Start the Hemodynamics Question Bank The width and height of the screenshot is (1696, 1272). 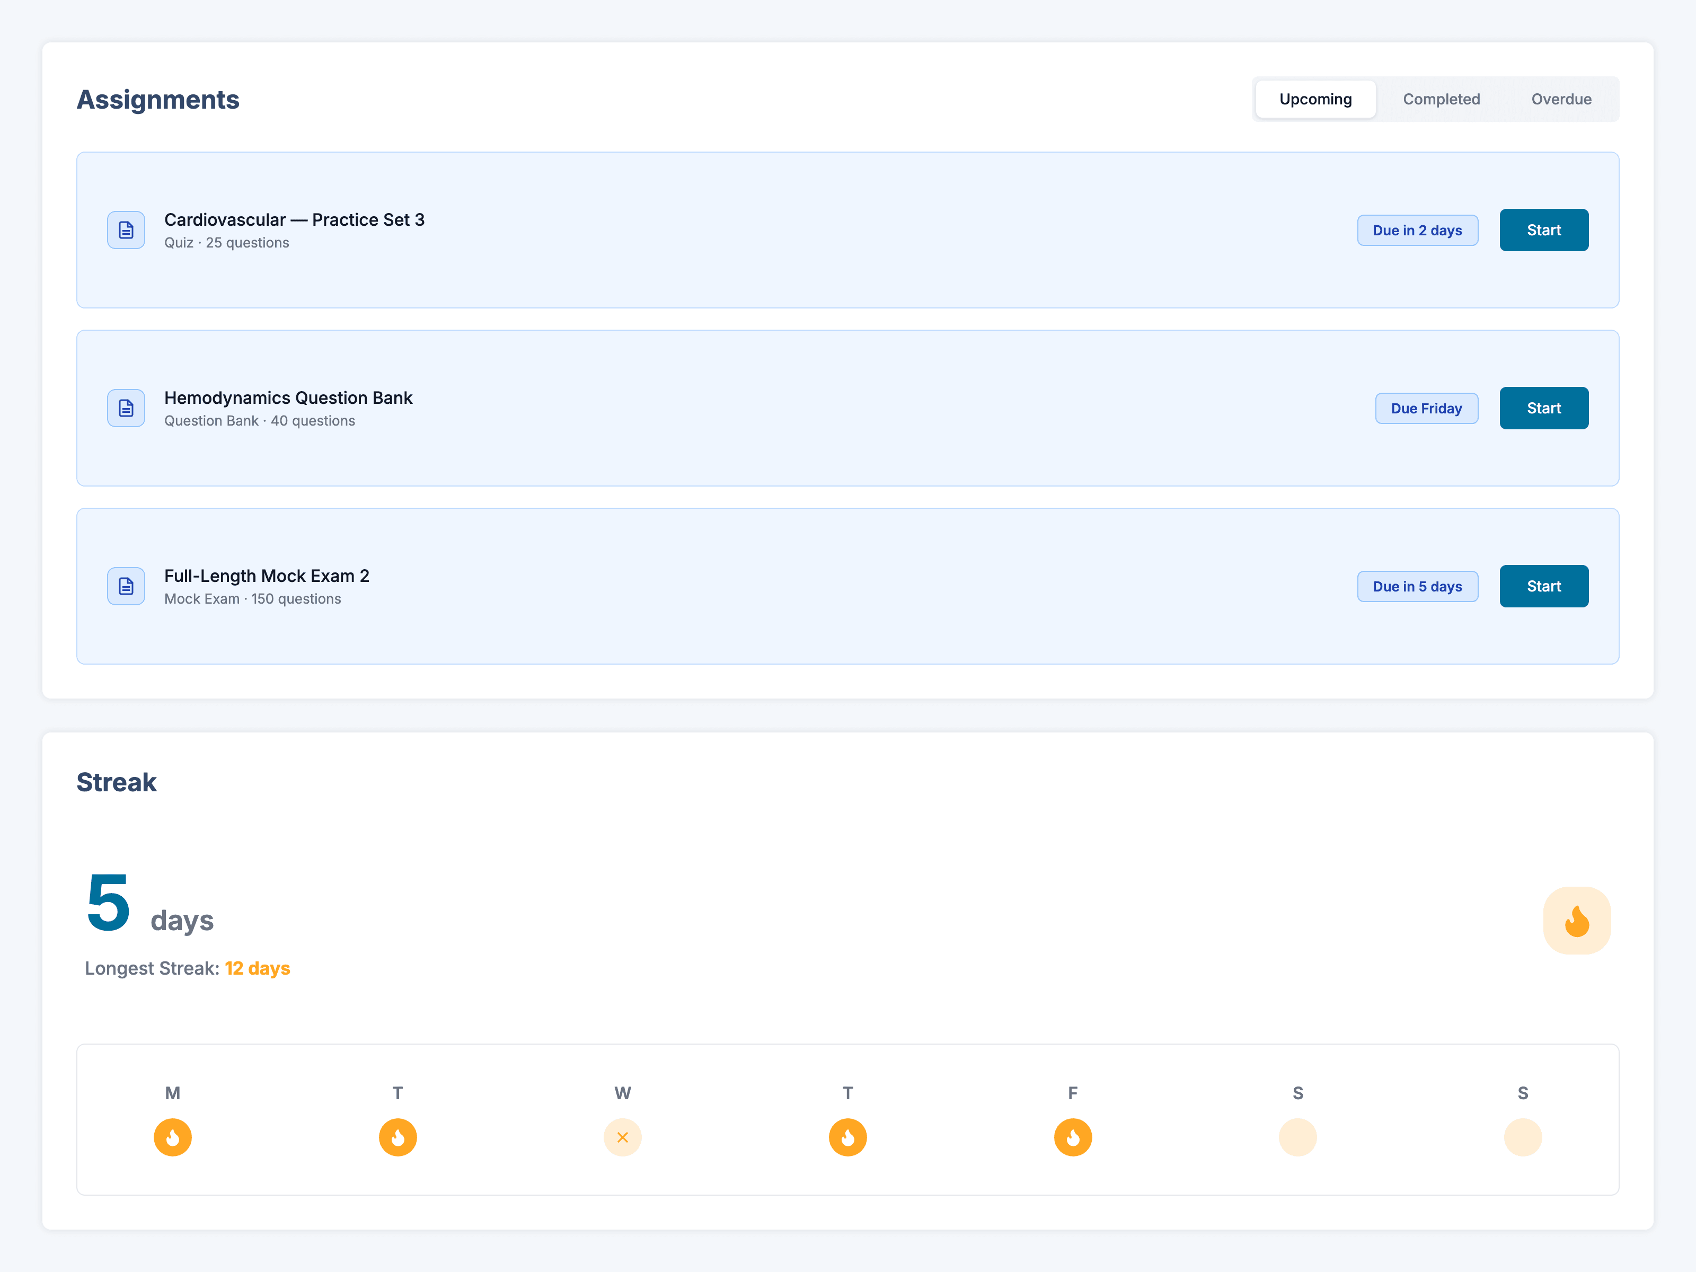point(1543,408)
